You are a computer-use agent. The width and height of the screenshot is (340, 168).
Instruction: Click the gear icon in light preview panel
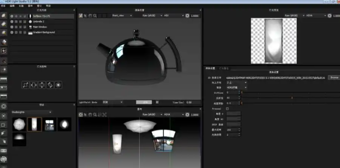330,16
